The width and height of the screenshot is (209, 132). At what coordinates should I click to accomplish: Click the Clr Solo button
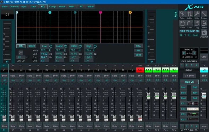tap(189, 76)
